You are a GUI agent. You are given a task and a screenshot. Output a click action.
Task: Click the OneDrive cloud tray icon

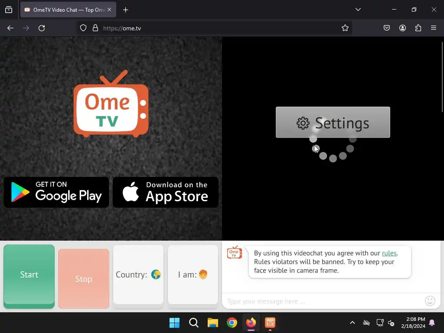point(366,323)
